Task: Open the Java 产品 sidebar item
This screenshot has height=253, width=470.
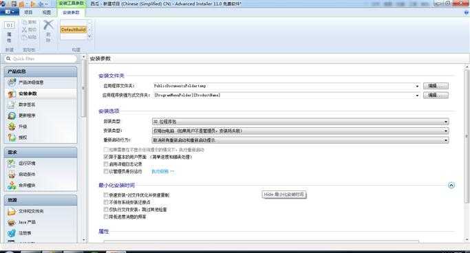Action: (x=41, y=222)
